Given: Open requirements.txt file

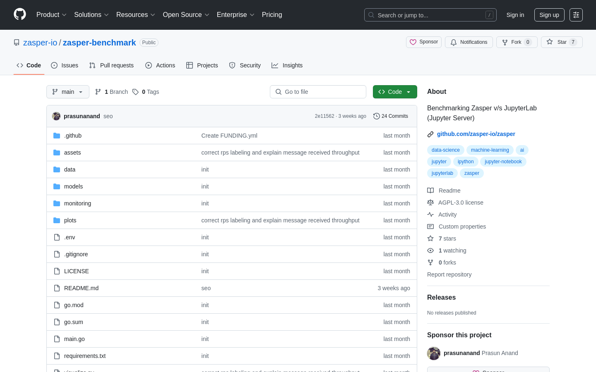Looking at the screenshot, I should [85, 356].
